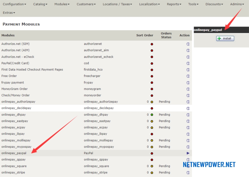Click info icon for onlinepay_decidepay row
The width and height of the screenshot is (249, 177).
pos(188,108)
